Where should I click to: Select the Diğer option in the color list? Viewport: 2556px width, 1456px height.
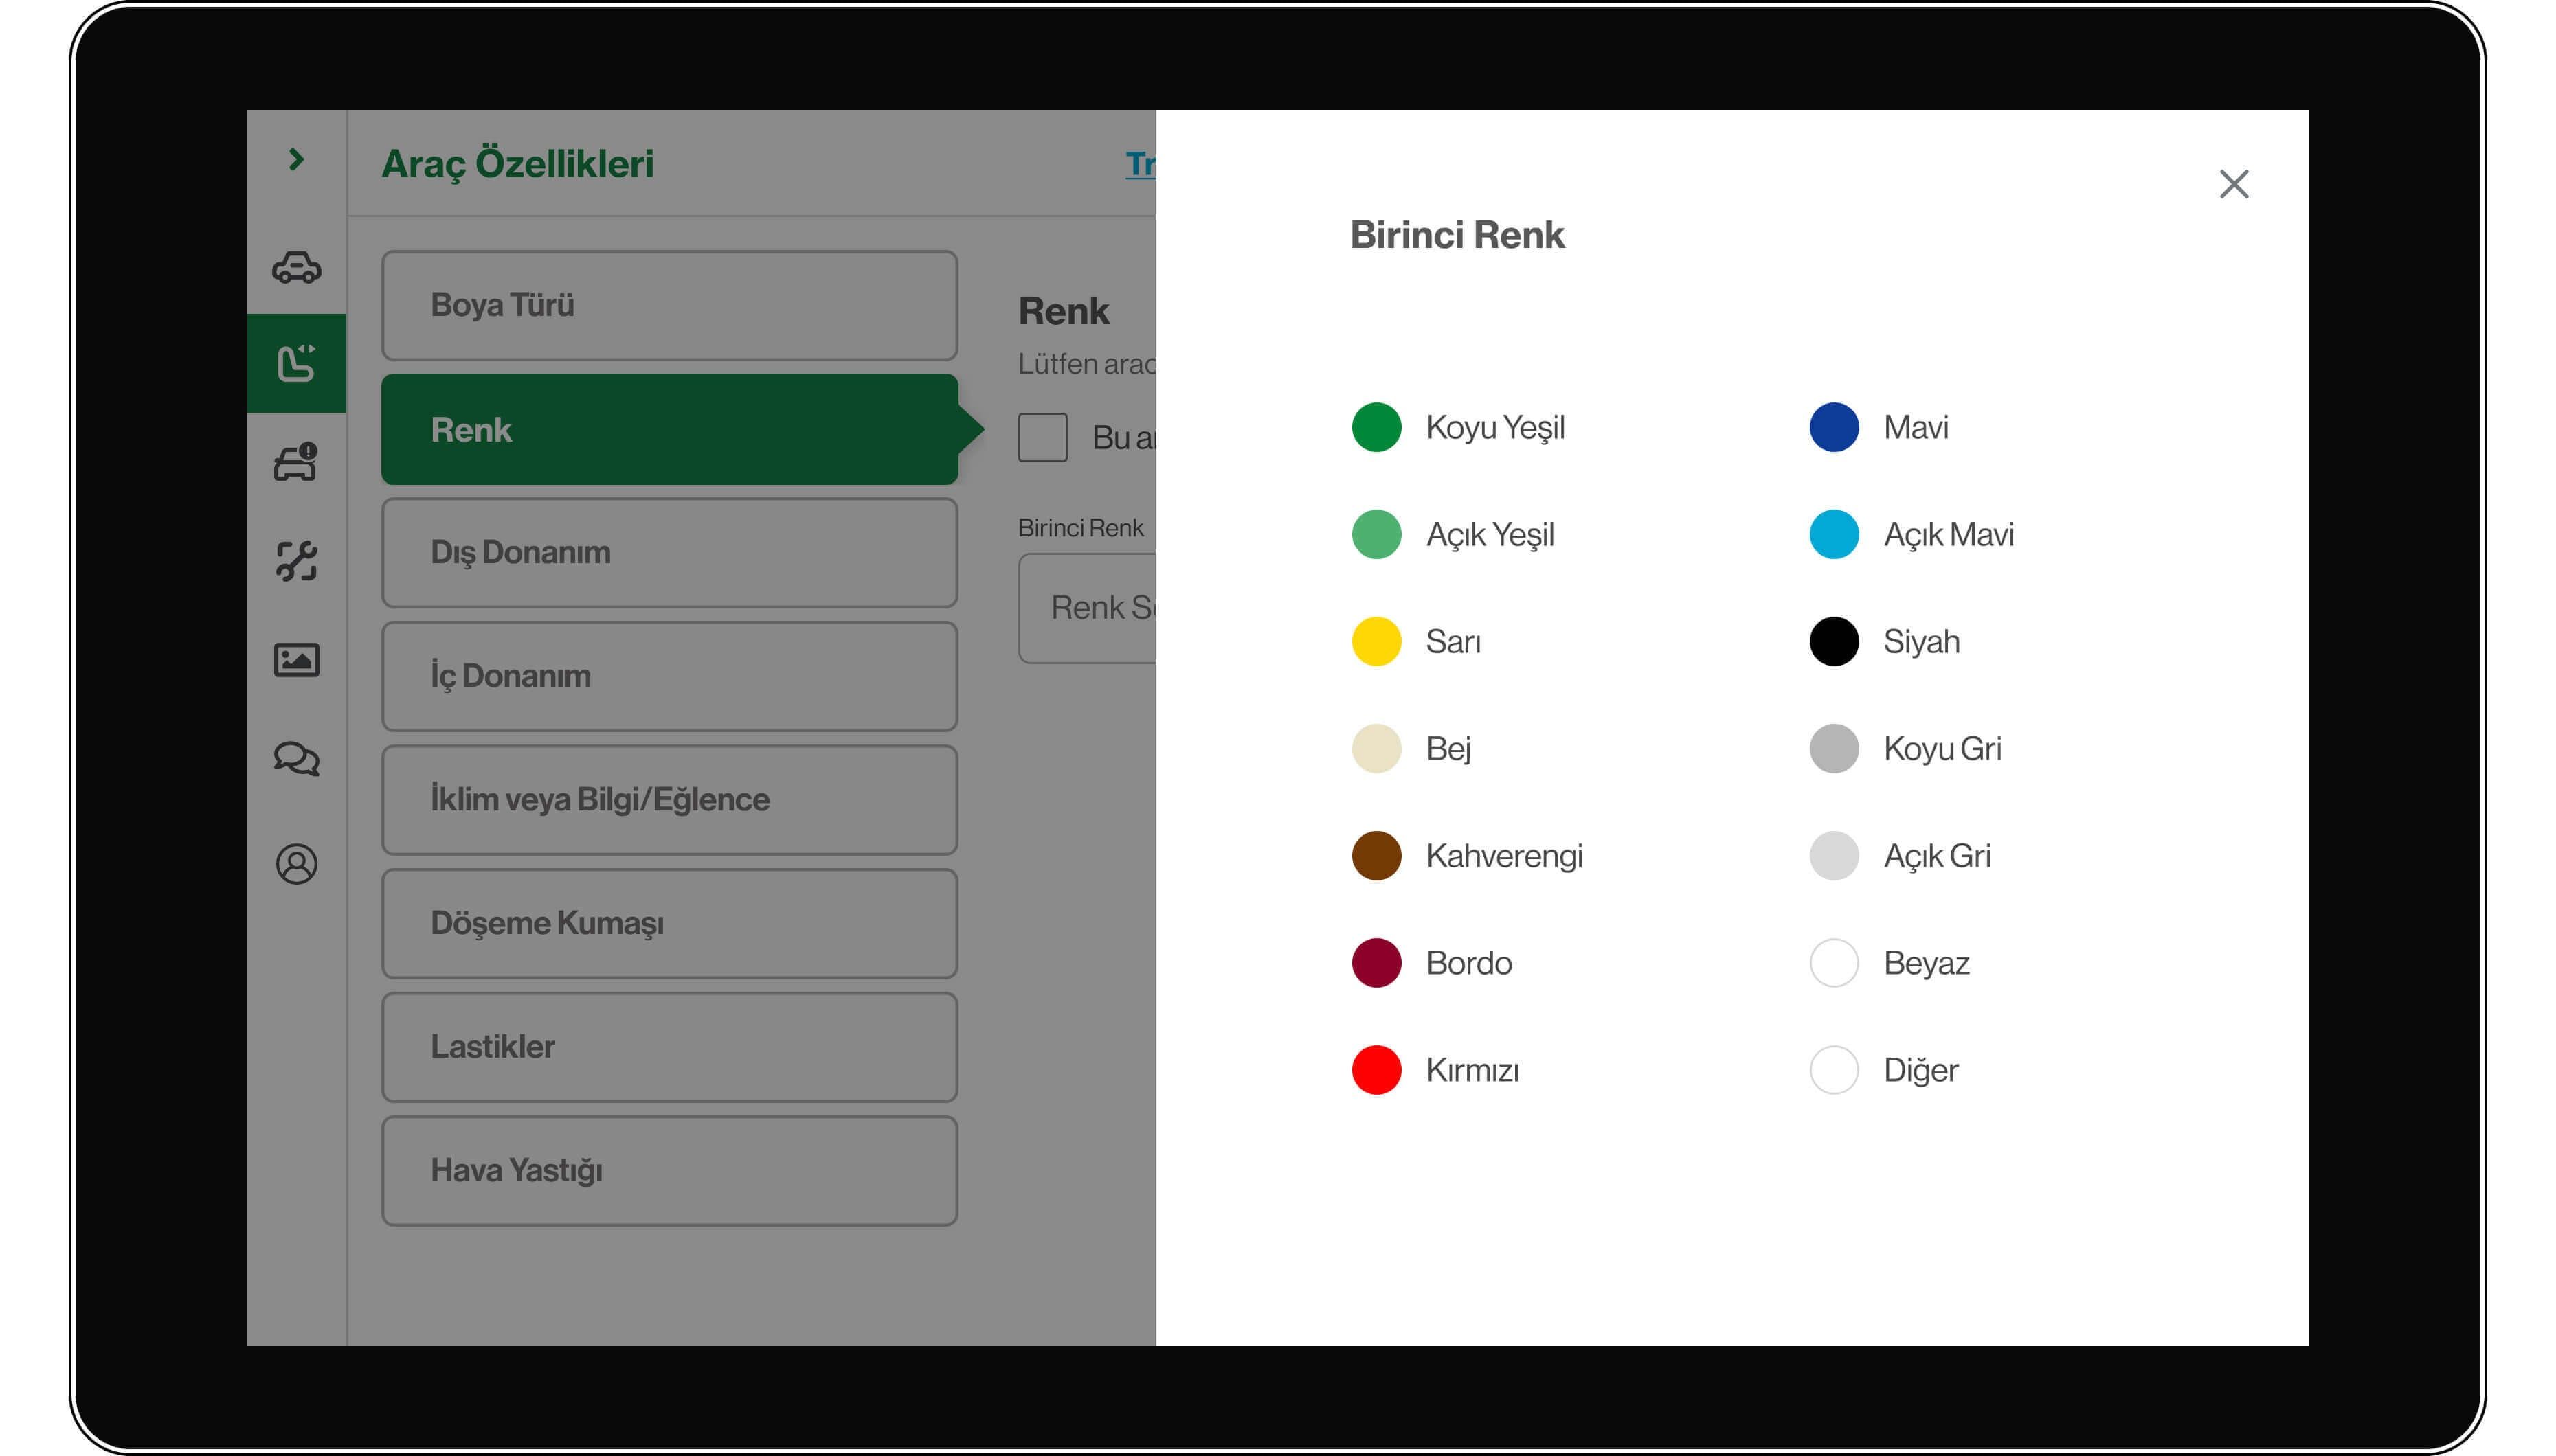[x=1834, y=1069]
